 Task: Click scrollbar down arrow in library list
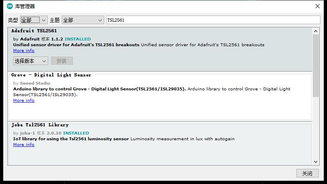(x=316, y=162)
